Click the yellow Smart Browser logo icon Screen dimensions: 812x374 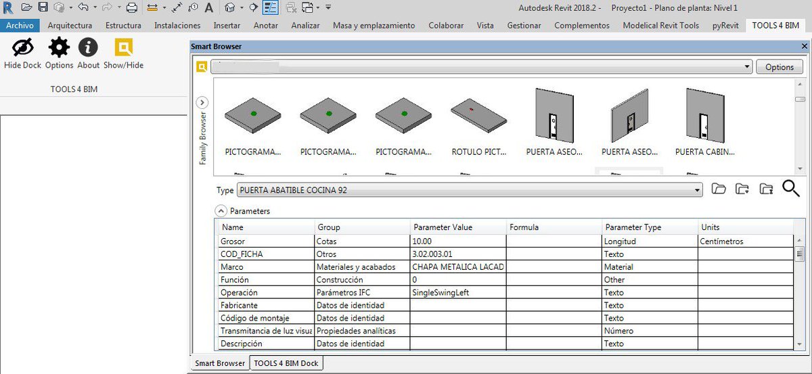pos(202,67)
